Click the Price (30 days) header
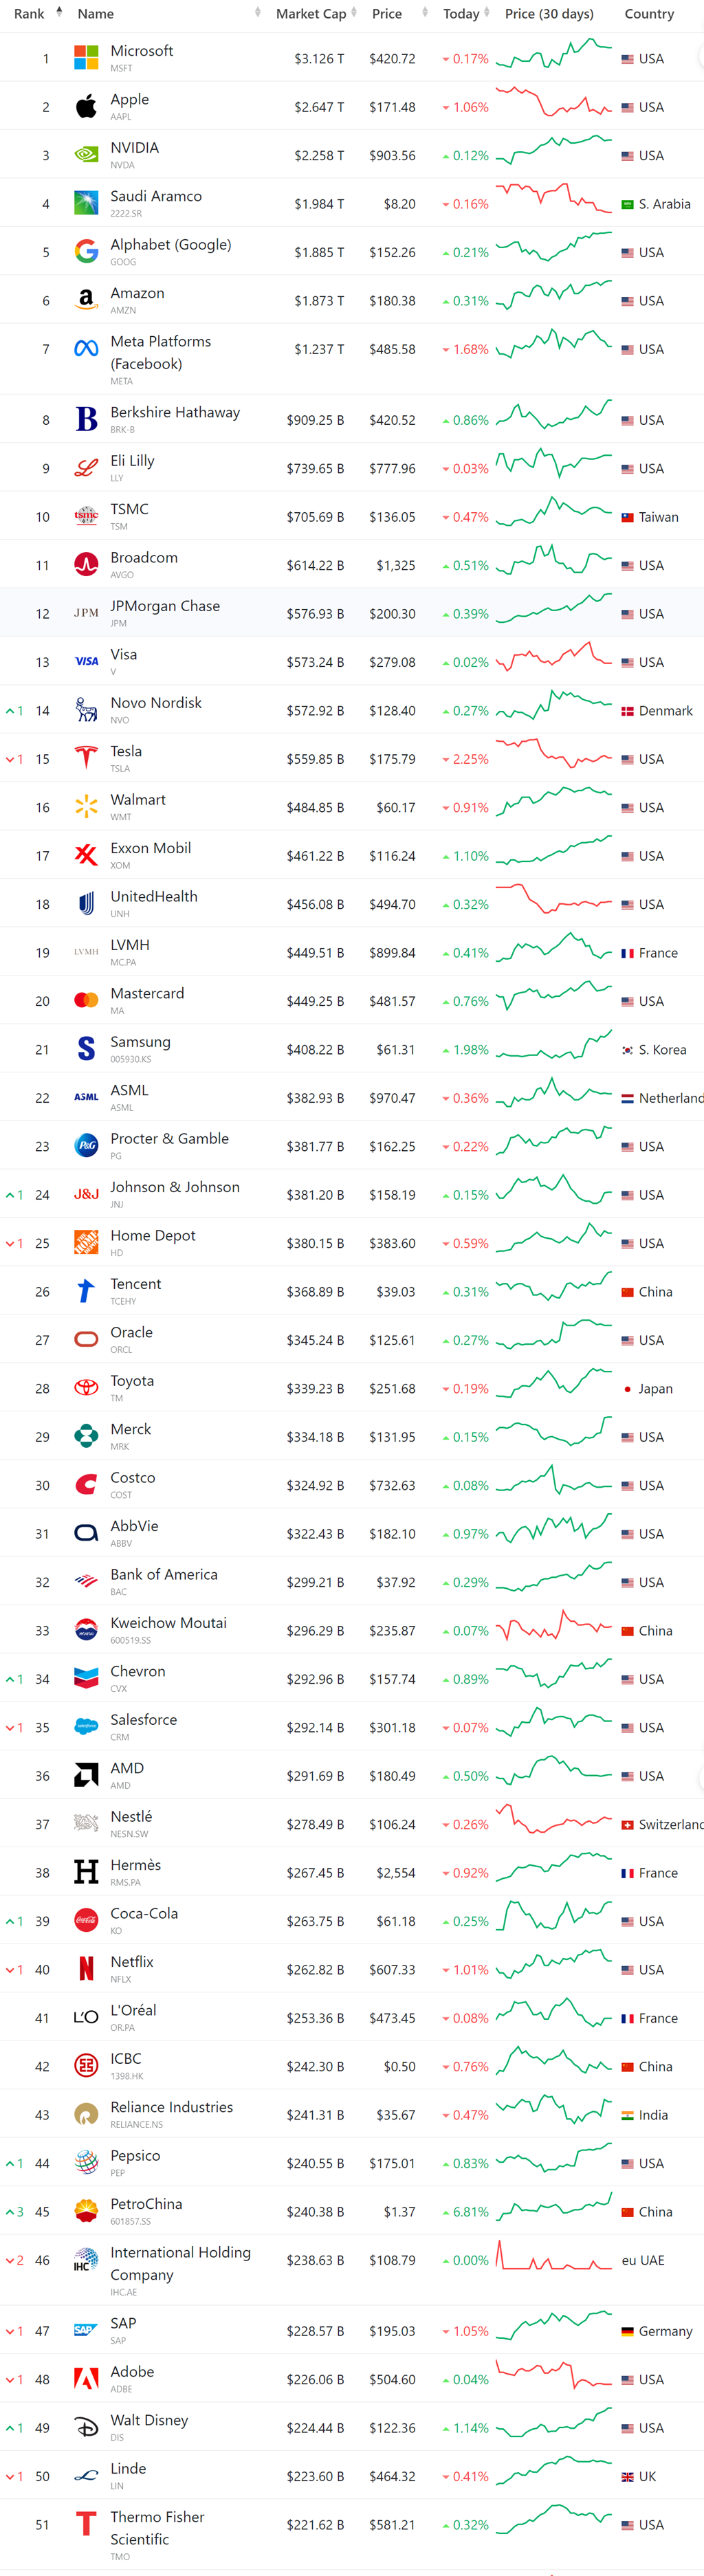The image size is (704, 2576). pyautogui.click(x=549, y=14)
